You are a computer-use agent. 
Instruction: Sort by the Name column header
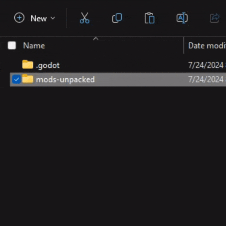click(34, 46)
